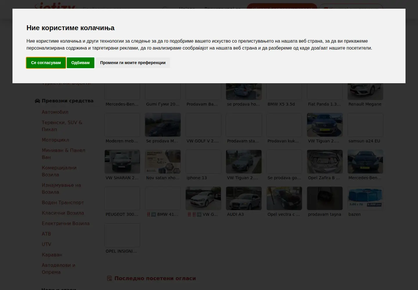Open the Nov satan xho... listing thumbnail
The width and height of the screenshot is (418, 290).
click(163, 162)
